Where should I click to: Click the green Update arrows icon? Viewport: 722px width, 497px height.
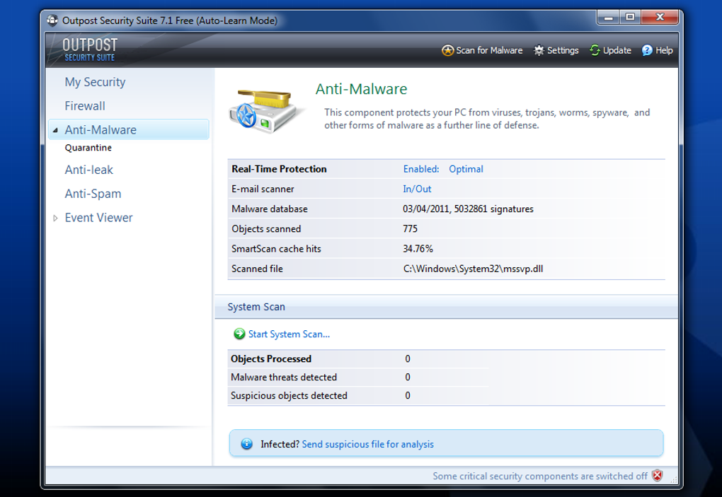pos(595,51)
